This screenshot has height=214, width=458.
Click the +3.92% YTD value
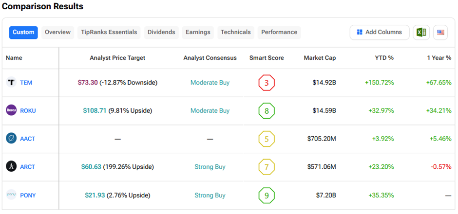click(383, 139)
